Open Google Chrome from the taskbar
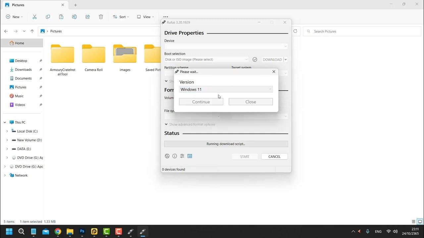The width and height of the screenshot is (424, 238). 58,231
